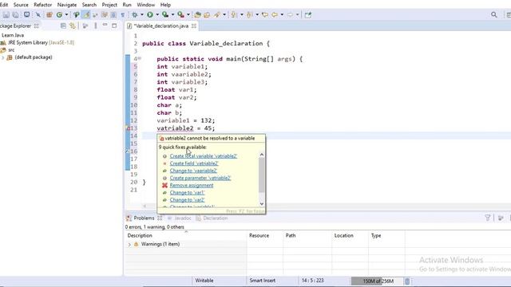
Task: Click the Problems view filter icon
Action: click(x=488, y=218)
